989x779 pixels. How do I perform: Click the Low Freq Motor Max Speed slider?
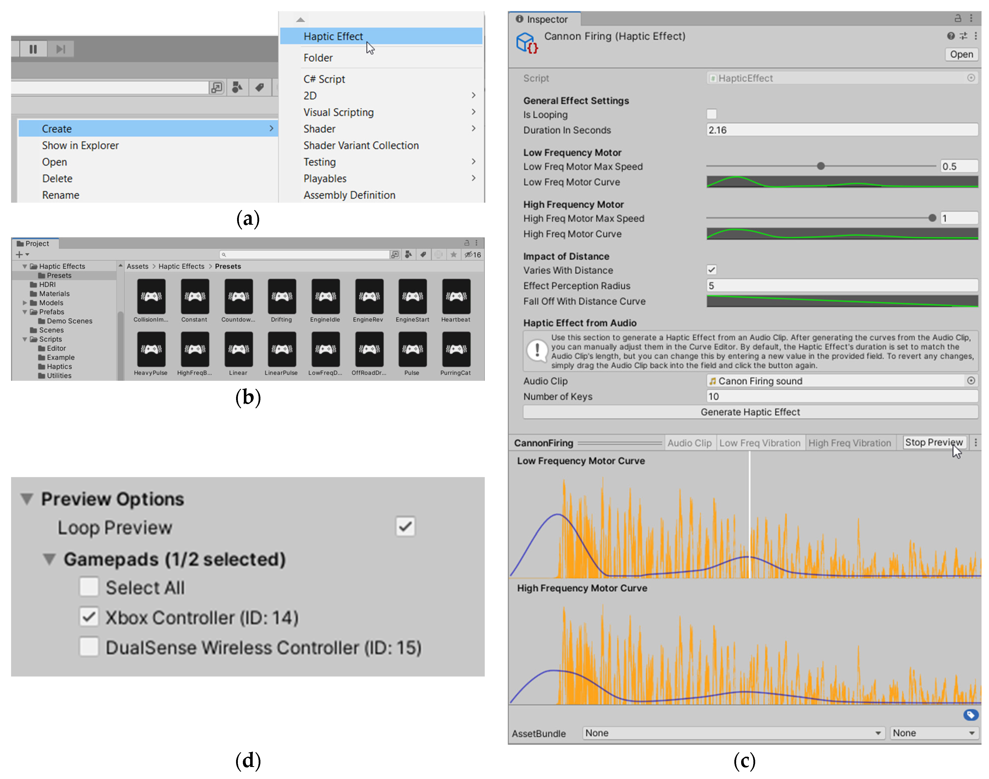(820, 166)
